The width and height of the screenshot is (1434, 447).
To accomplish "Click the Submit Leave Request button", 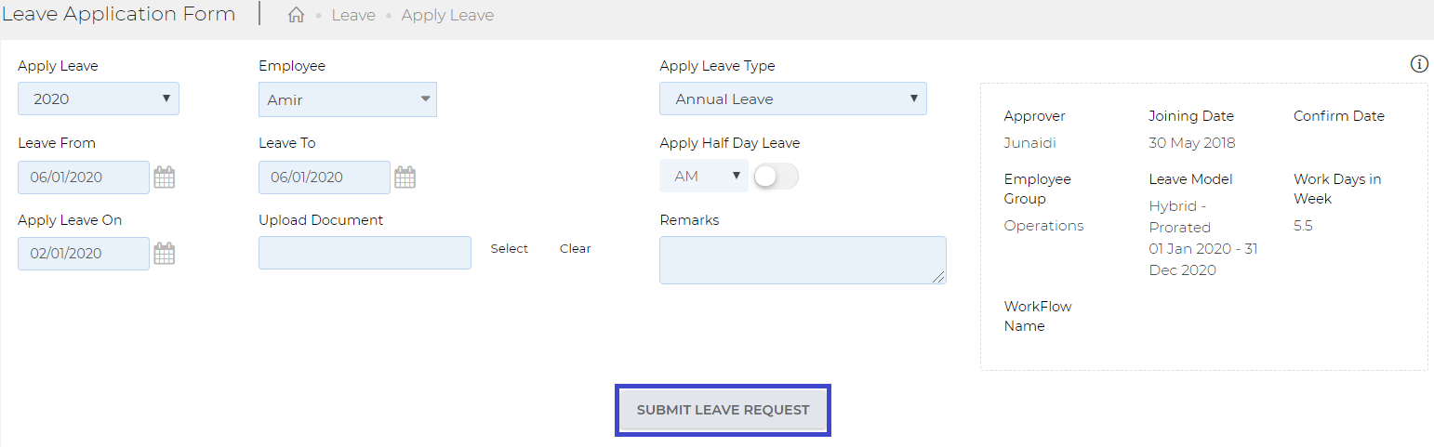I will (723, 410).
